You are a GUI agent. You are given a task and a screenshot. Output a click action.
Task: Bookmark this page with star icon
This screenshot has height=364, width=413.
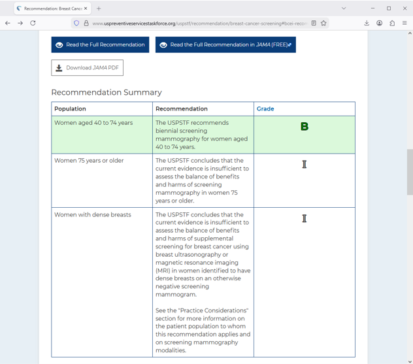pyautogui.click(x=323, y=24)
